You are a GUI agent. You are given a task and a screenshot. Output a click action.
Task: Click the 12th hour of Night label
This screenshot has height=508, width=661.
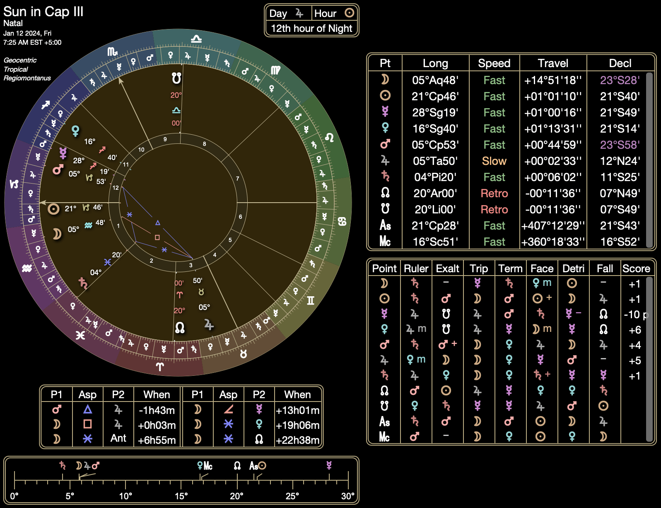click(311, 29)
